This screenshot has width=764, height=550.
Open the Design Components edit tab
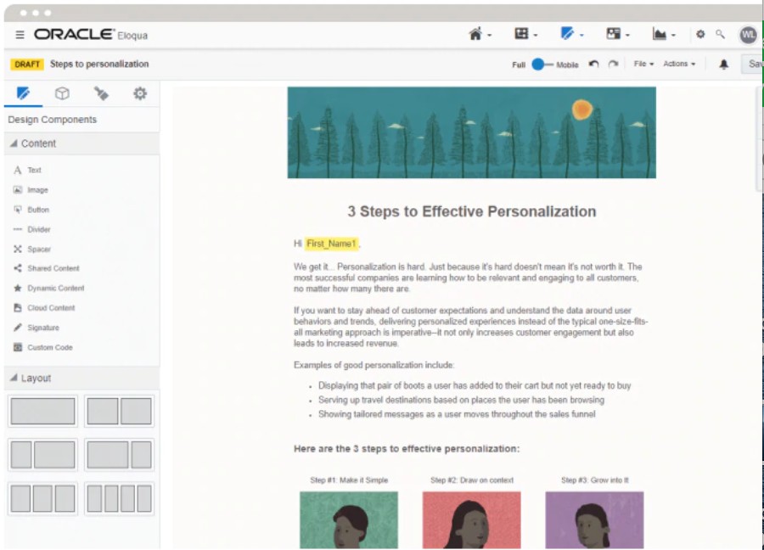click(23, 93)
